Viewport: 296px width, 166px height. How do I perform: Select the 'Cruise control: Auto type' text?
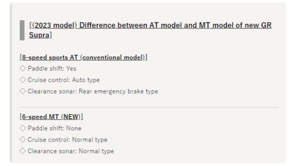point(64,80)
